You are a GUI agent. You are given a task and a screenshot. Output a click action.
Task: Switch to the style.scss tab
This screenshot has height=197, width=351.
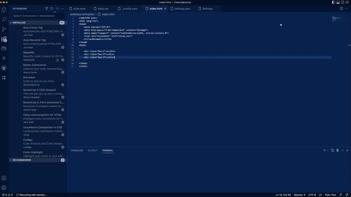coord(77,9)
